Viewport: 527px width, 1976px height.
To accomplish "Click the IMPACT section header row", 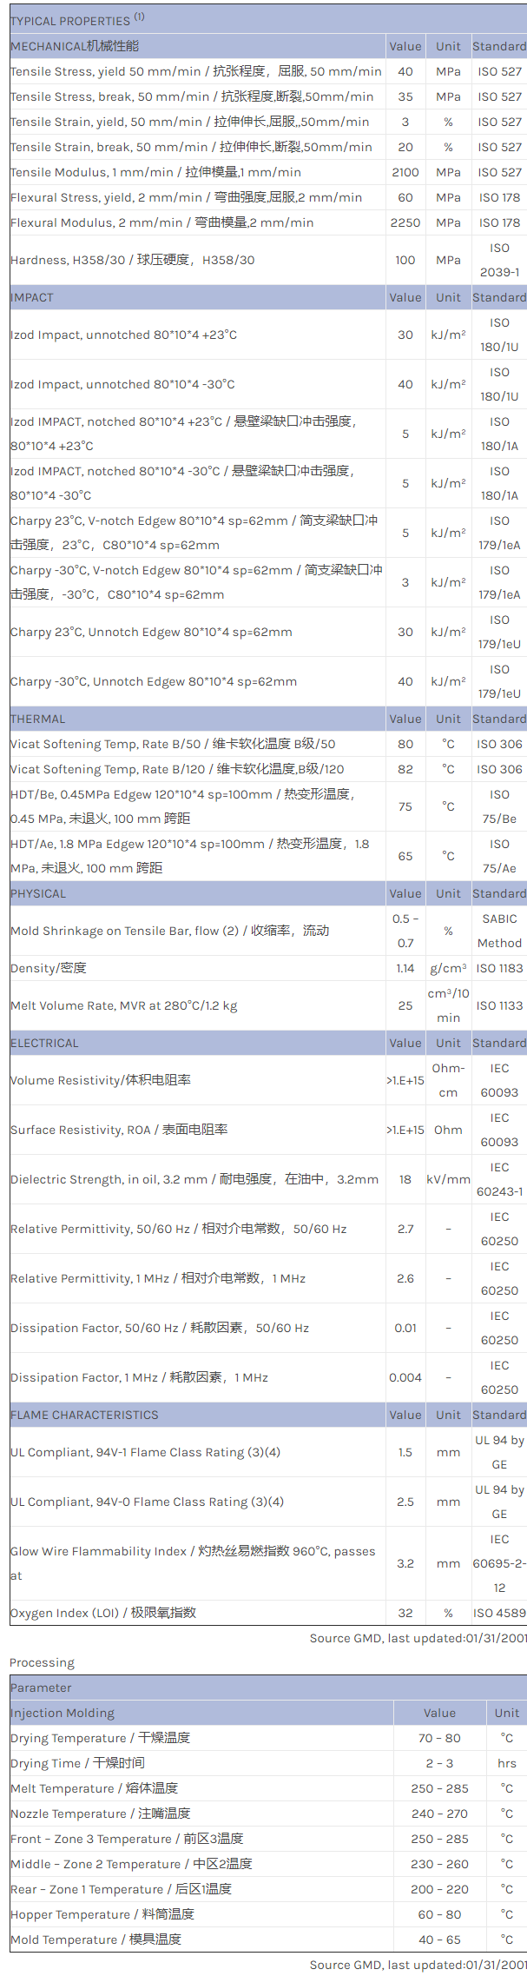I will click(x=32, y=297).
